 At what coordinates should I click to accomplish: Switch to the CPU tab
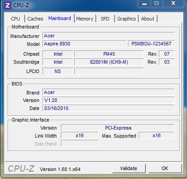pos(15,19)
